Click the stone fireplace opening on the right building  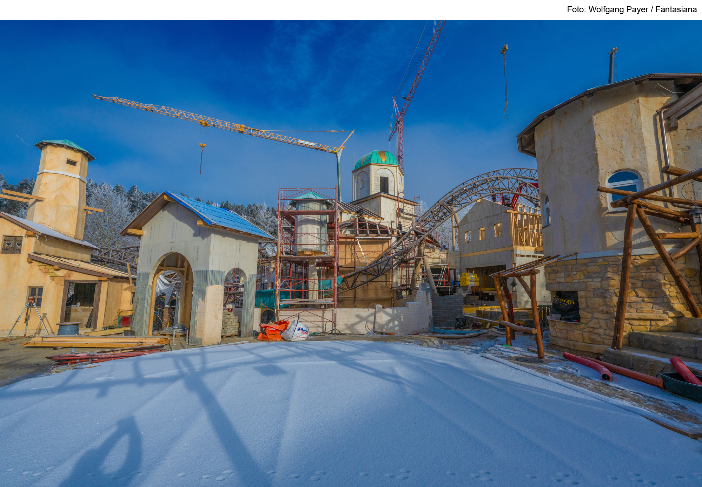(565, 306)
